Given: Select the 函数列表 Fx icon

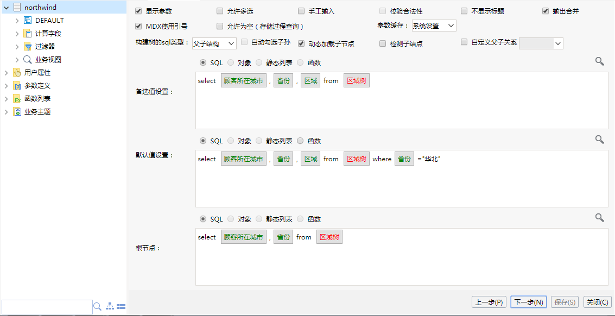Looking at the screenshot, I should (x=17, y=98).
